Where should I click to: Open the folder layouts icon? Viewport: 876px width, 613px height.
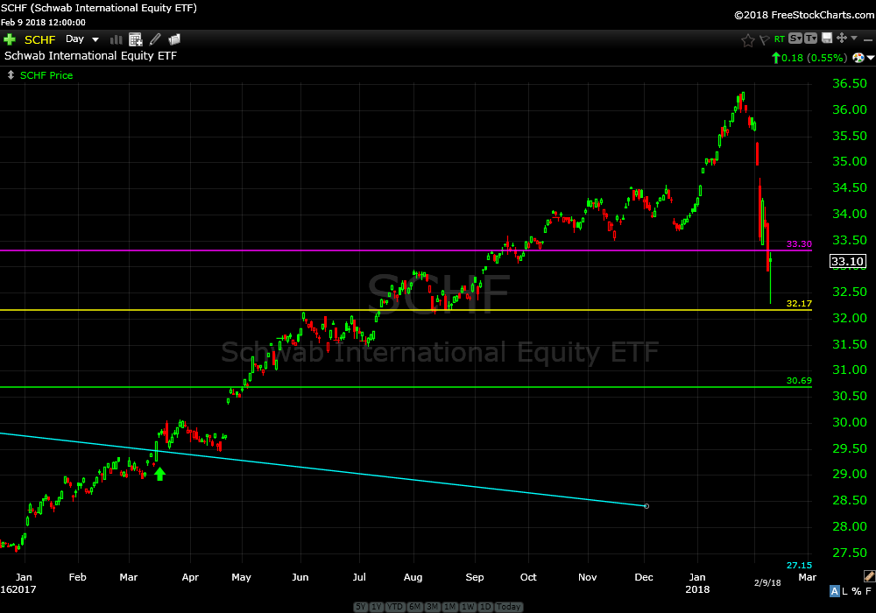click(x=174, y=39)
